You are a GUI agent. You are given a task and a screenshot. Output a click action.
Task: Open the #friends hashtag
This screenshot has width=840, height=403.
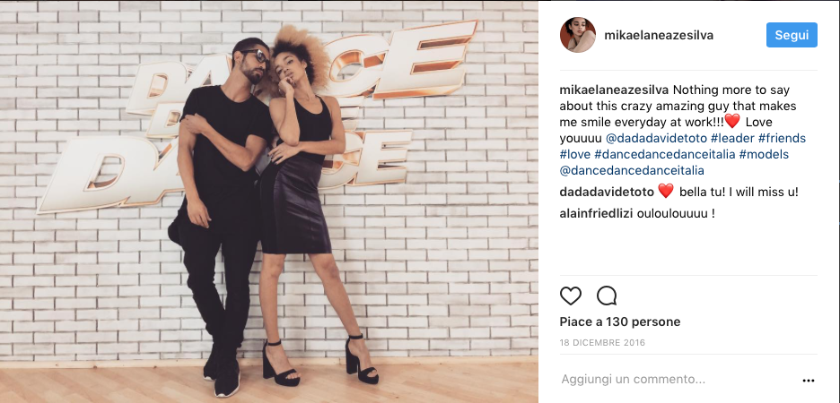point(782,139)
